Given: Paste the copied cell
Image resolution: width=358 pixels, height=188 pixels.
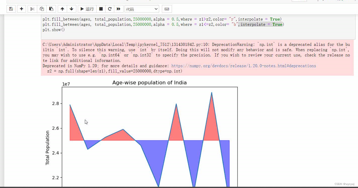Looking at the screenshot, I should coord(51,9).
